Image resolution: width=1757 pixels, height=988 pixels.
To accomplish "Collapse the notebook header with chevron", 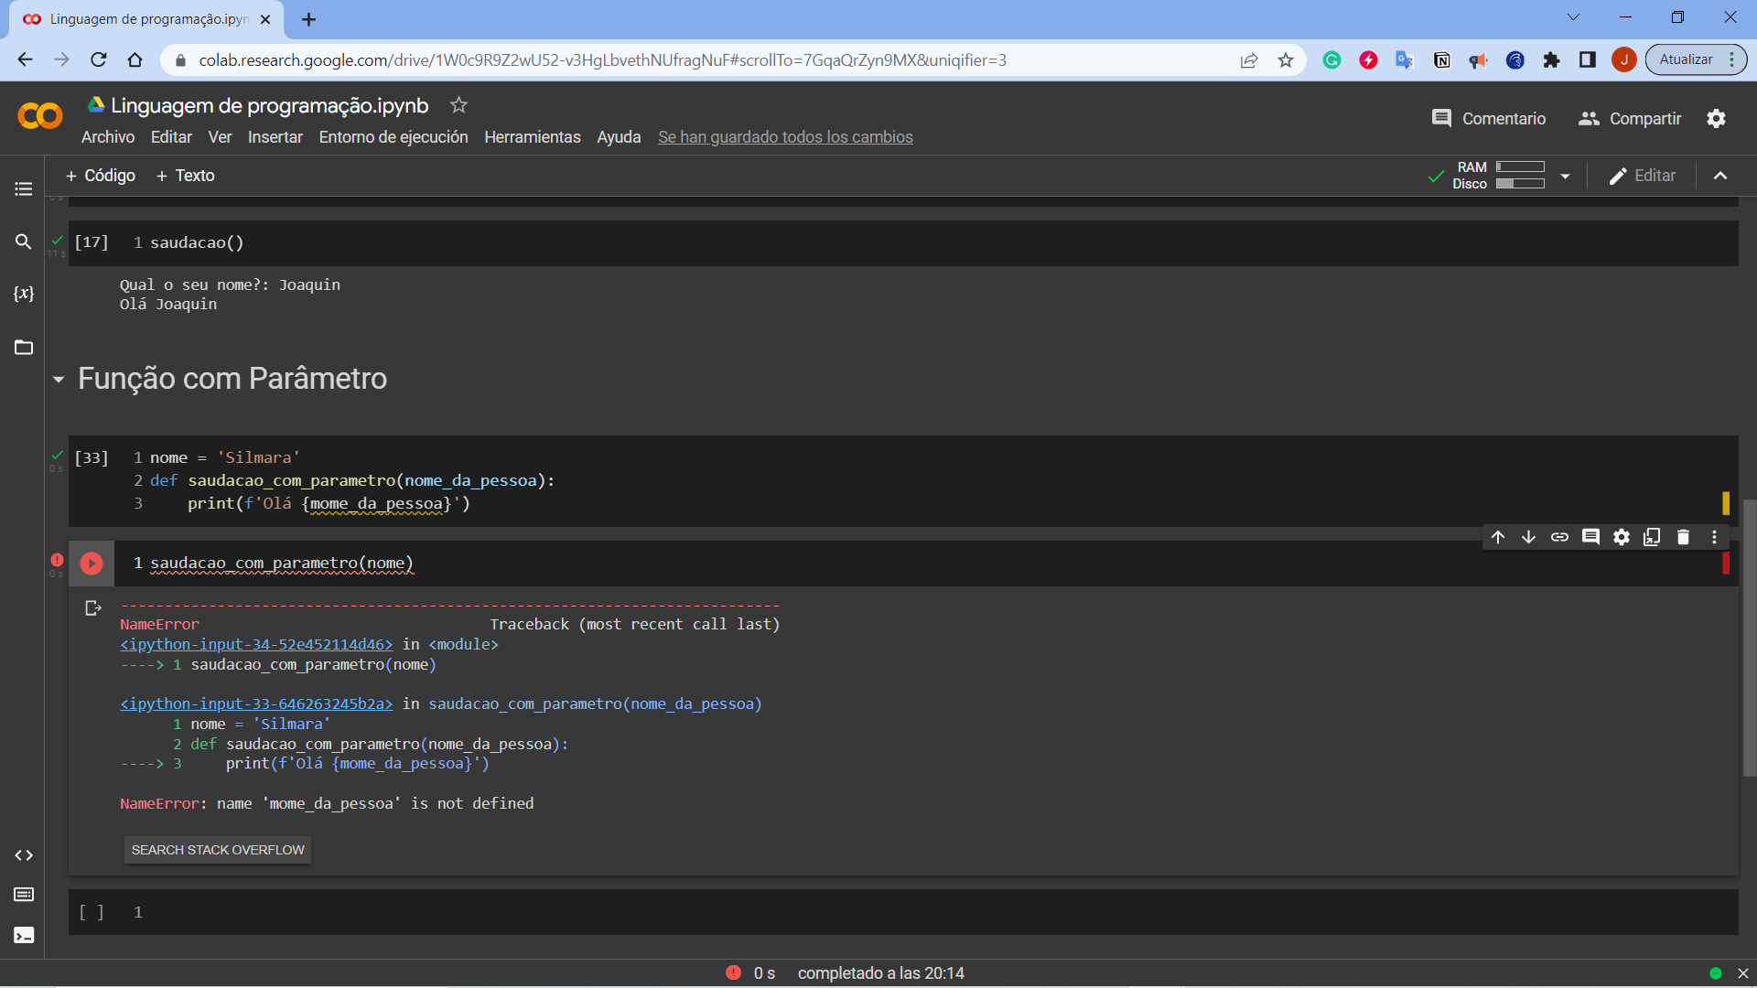I will 1720,176.
